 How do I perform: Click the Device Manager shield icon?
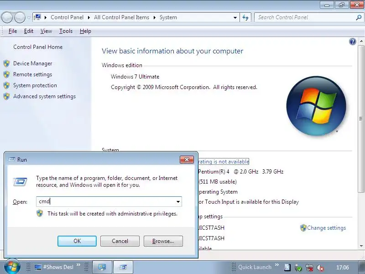coord(6,63)
